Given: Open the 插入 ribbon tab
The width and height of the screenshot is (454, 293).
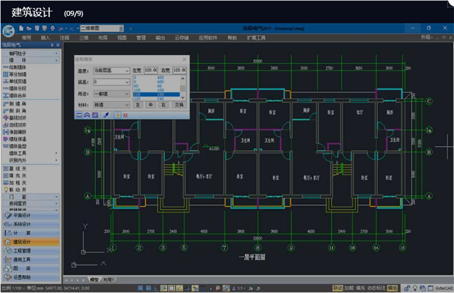Looking at the screenshot, I should pyautogui.click(x=45, y=37).
